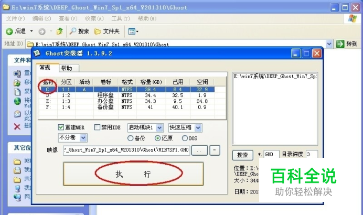Switch to the 帮助 tab in Ghost installer
This screenshot has width=363, height=215.
click(69, 68)
